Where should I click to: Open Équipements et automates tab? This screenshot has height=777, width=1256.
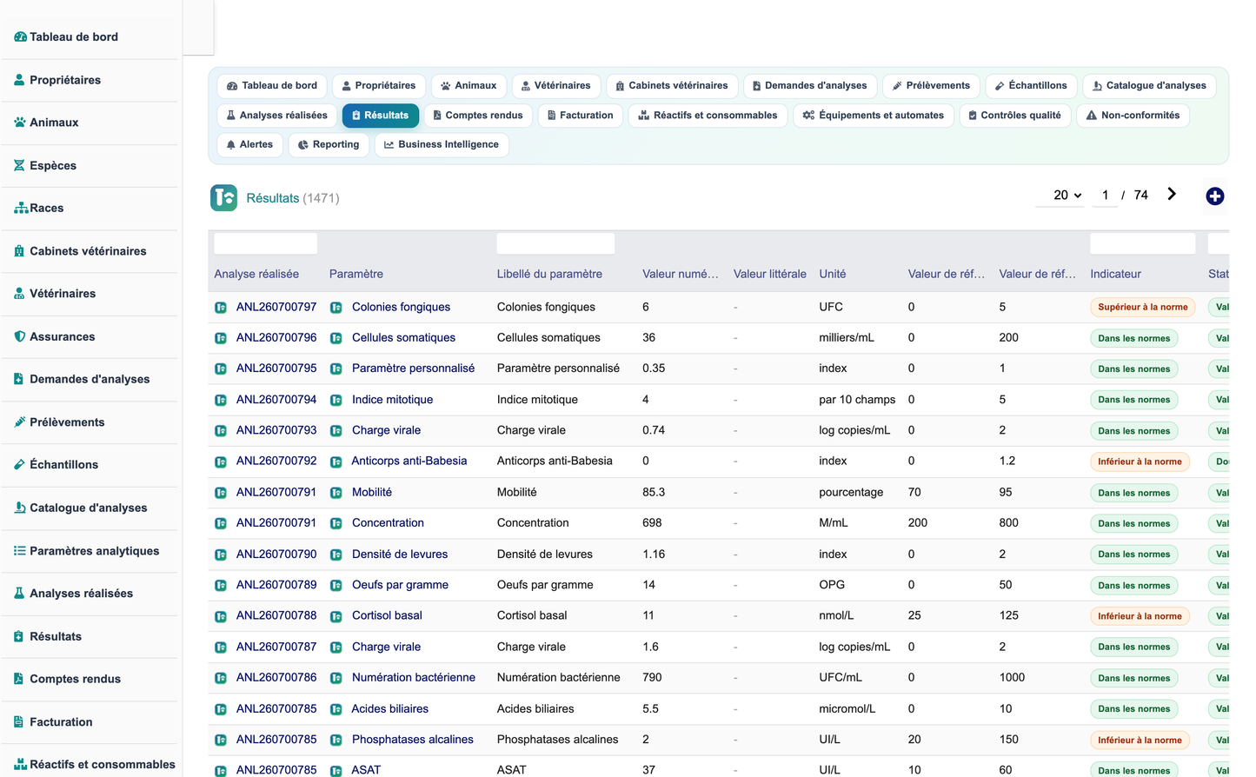(874, 116)
